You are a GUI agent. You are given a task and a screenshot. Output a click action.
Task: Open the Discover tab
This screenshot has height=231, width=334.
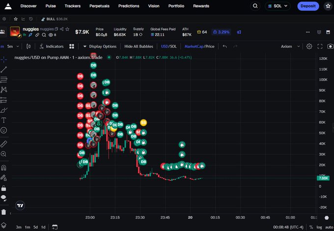[x=28, y=6]
